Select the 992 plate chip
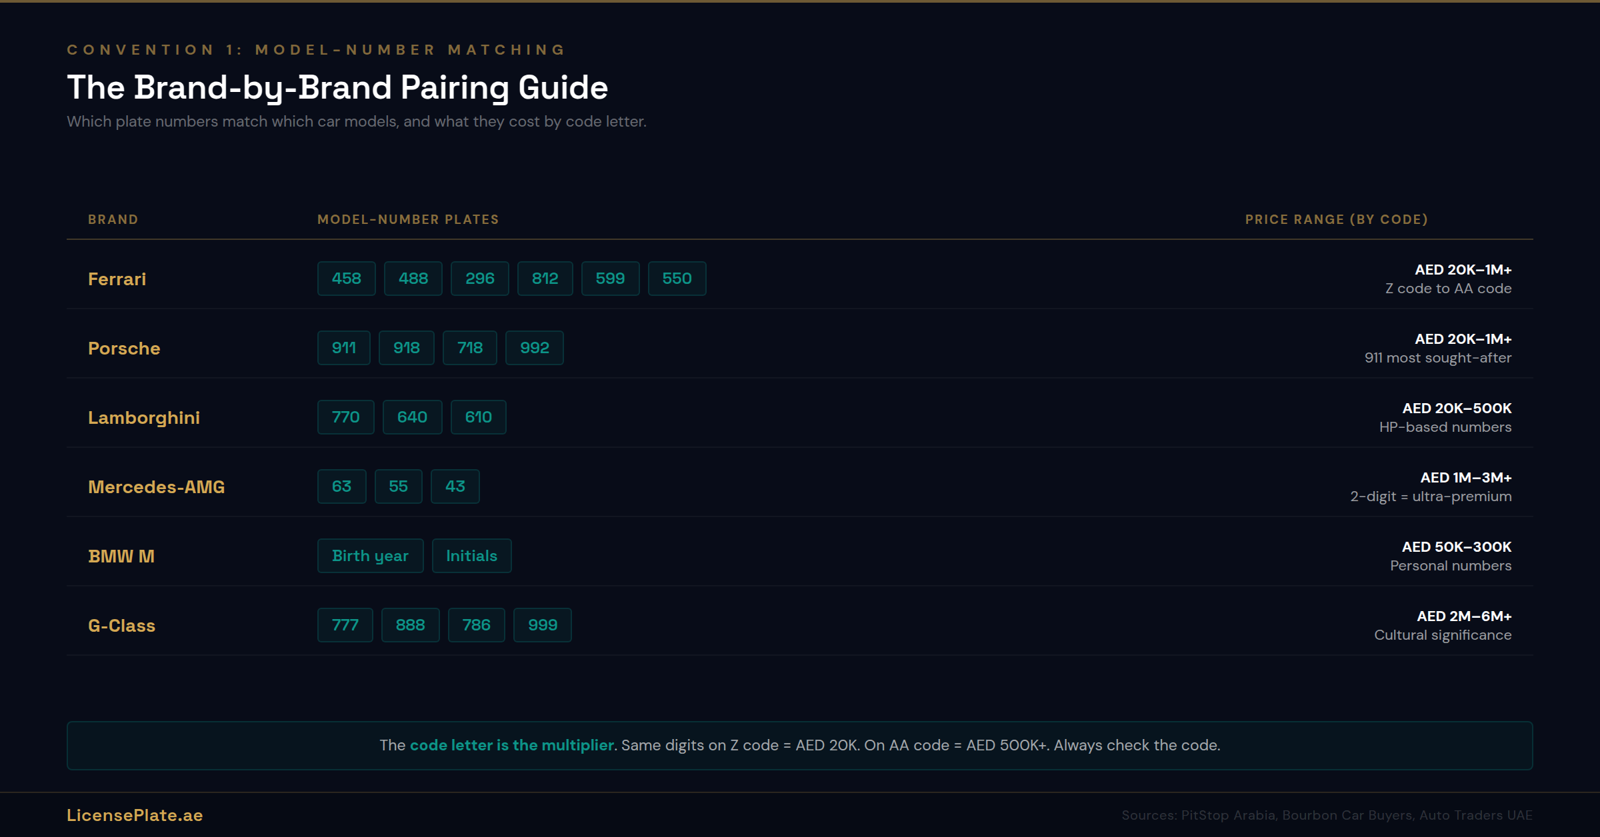The image size is (1600, 837). coord(534,347)
